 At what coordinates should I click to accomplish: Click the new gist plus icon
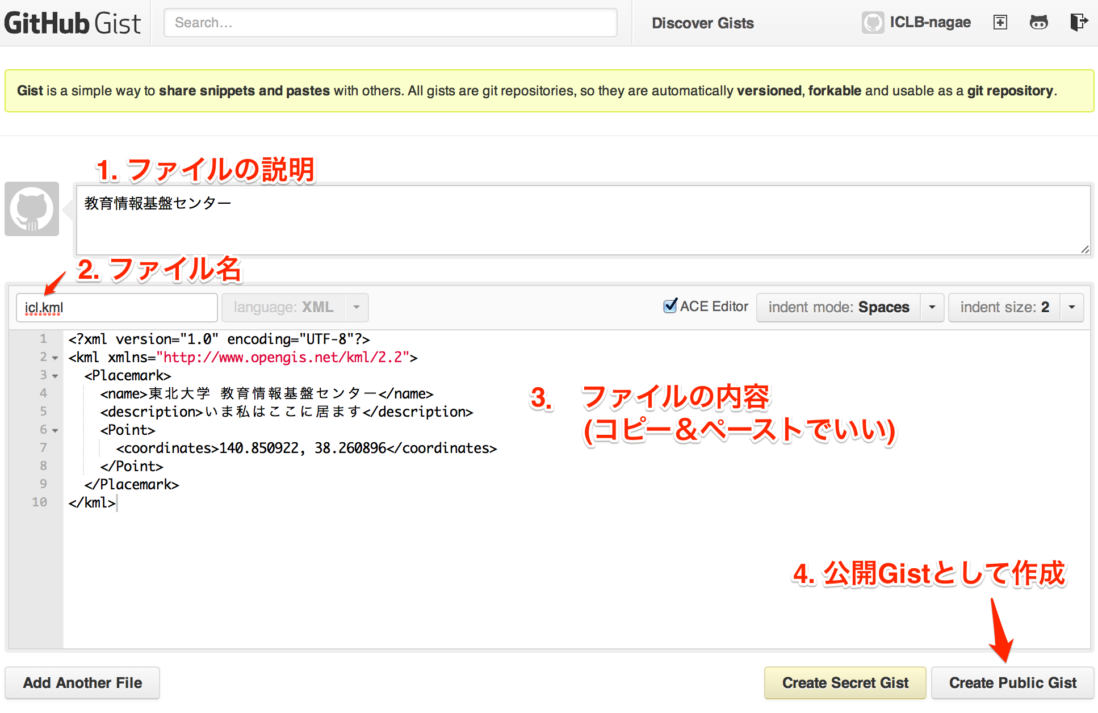(1000, 22)
